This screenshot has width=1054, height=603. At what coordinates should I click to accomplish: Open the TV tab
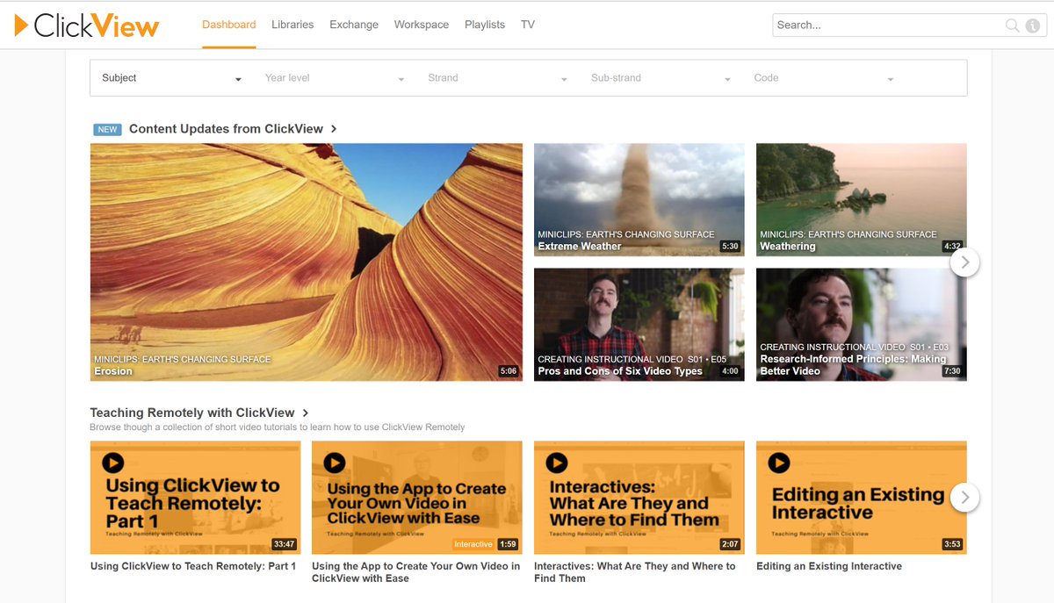click(528, 25)
